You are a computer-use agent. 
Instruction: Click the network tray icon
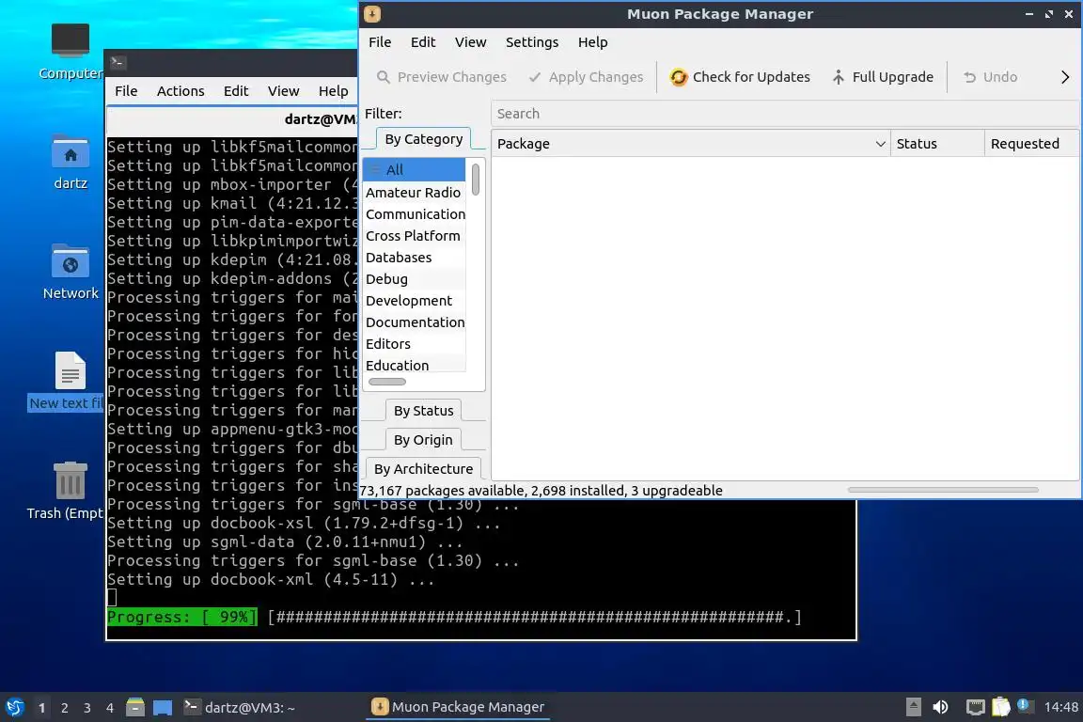coord(975,707)
